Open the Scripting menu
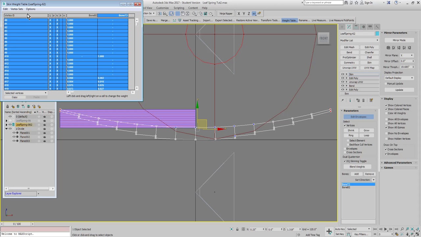The image size is (421, 237). click(179, 8)
